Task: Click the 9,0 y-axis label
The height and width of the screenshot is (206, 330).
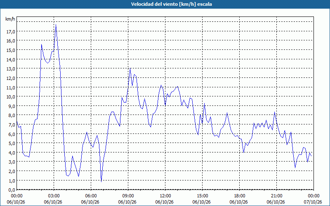Action: coord(12,106)
